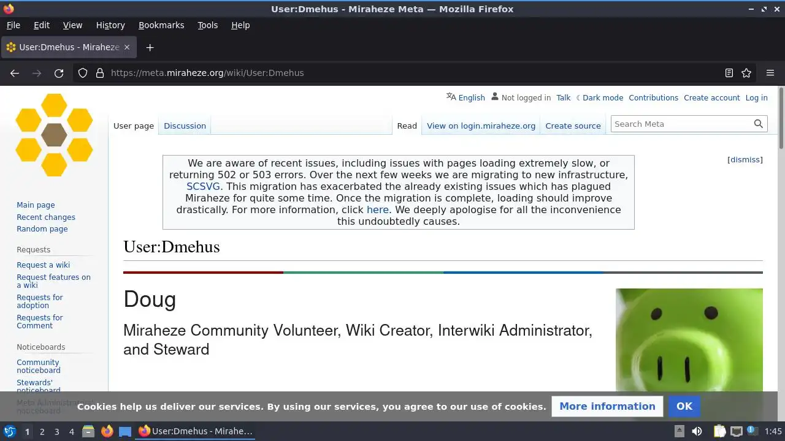
Task: Toggle reader view icon in address bar
Action: click(729, 73)
